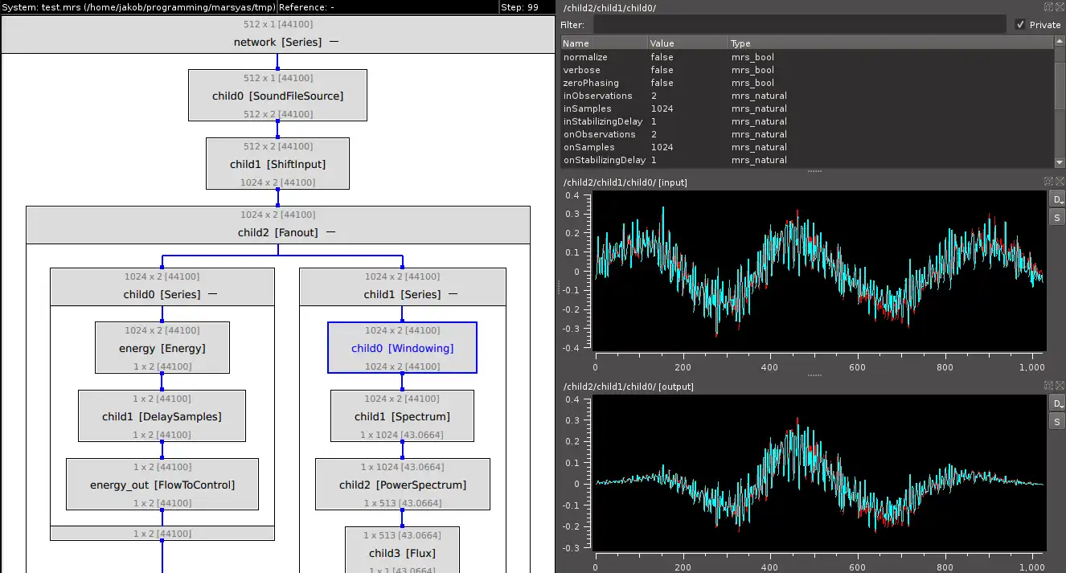Click the S button on output plot
This screenshot has width=1066, height=573.
click(1057, 422)
